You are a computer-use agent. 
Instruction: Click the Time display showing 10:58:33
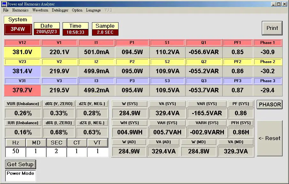(x=75, y=31)
